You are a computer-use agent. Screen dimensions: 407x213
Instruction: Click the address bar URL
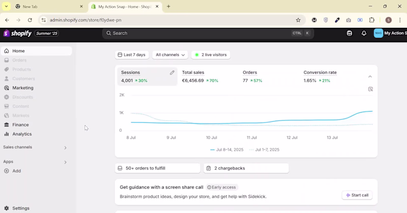(85, 20)
